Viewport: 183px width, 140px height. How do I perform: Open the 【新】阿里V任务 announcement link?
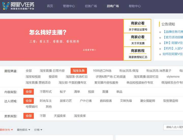[173, 43]
